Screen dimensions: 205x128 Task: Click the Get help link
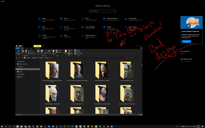pos(183,54)
